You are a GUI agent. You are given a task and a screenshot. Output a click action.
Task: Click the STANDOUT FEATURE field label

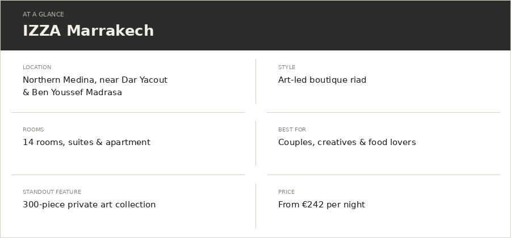point(52,192)
